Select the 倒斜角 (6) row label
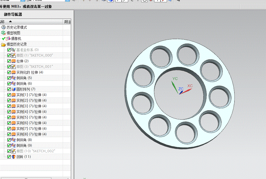 point(24,84)
